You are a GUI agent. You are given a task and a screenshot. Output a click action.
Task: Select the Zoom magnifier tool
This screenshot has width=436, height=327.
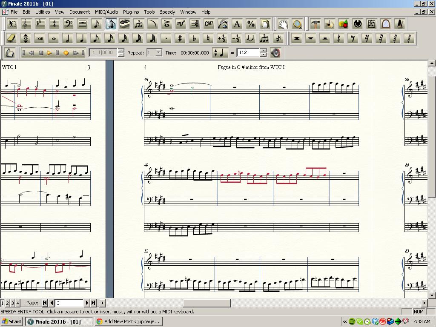pyautogui.click(x=297, y=24)
